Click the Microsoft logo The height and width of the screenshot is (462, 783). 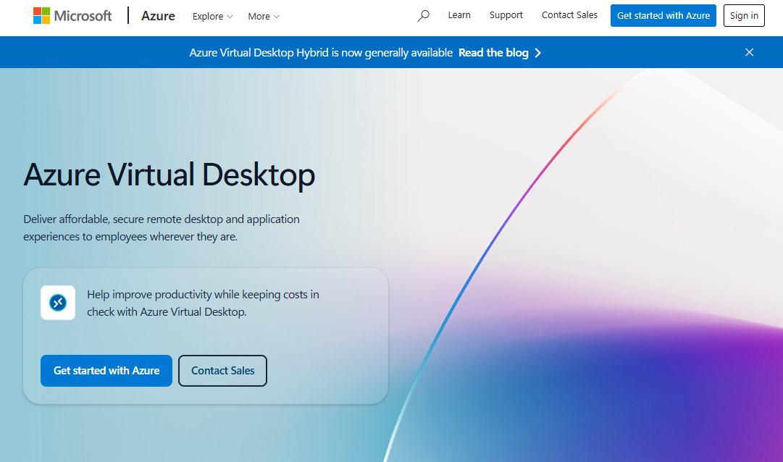pyautogui.click(x=72, y=15)
